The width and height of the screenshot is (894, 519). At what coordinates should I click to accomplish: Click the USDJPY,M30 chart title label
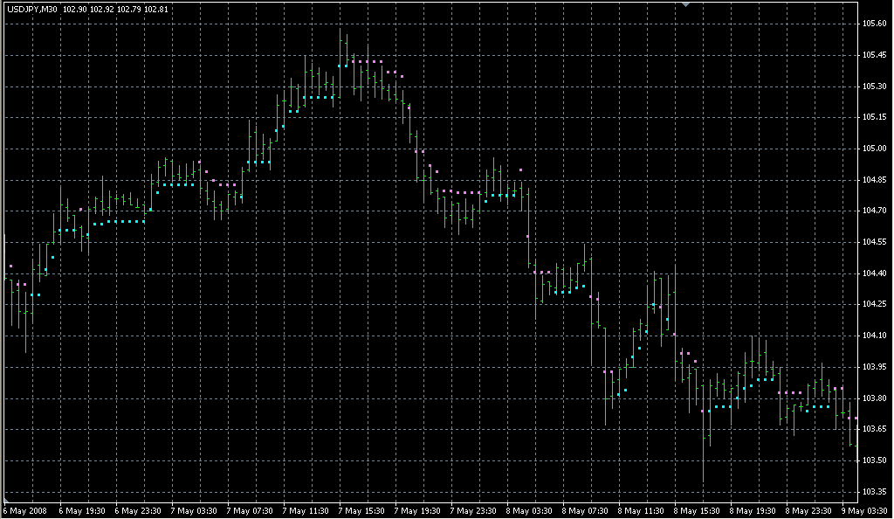pyautogui.click(x=32, y=9)
